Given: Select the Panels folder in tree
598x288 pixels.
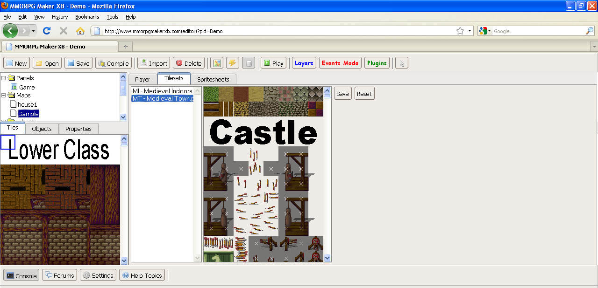Looking at the screenshot, I should pos(25,78).
